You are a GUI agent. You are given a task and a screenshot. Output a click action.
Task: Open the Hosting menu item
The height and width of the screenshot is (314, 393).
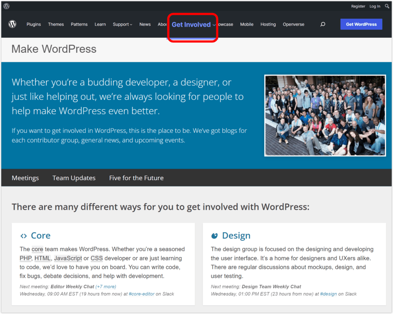click(x=268, y=24)
